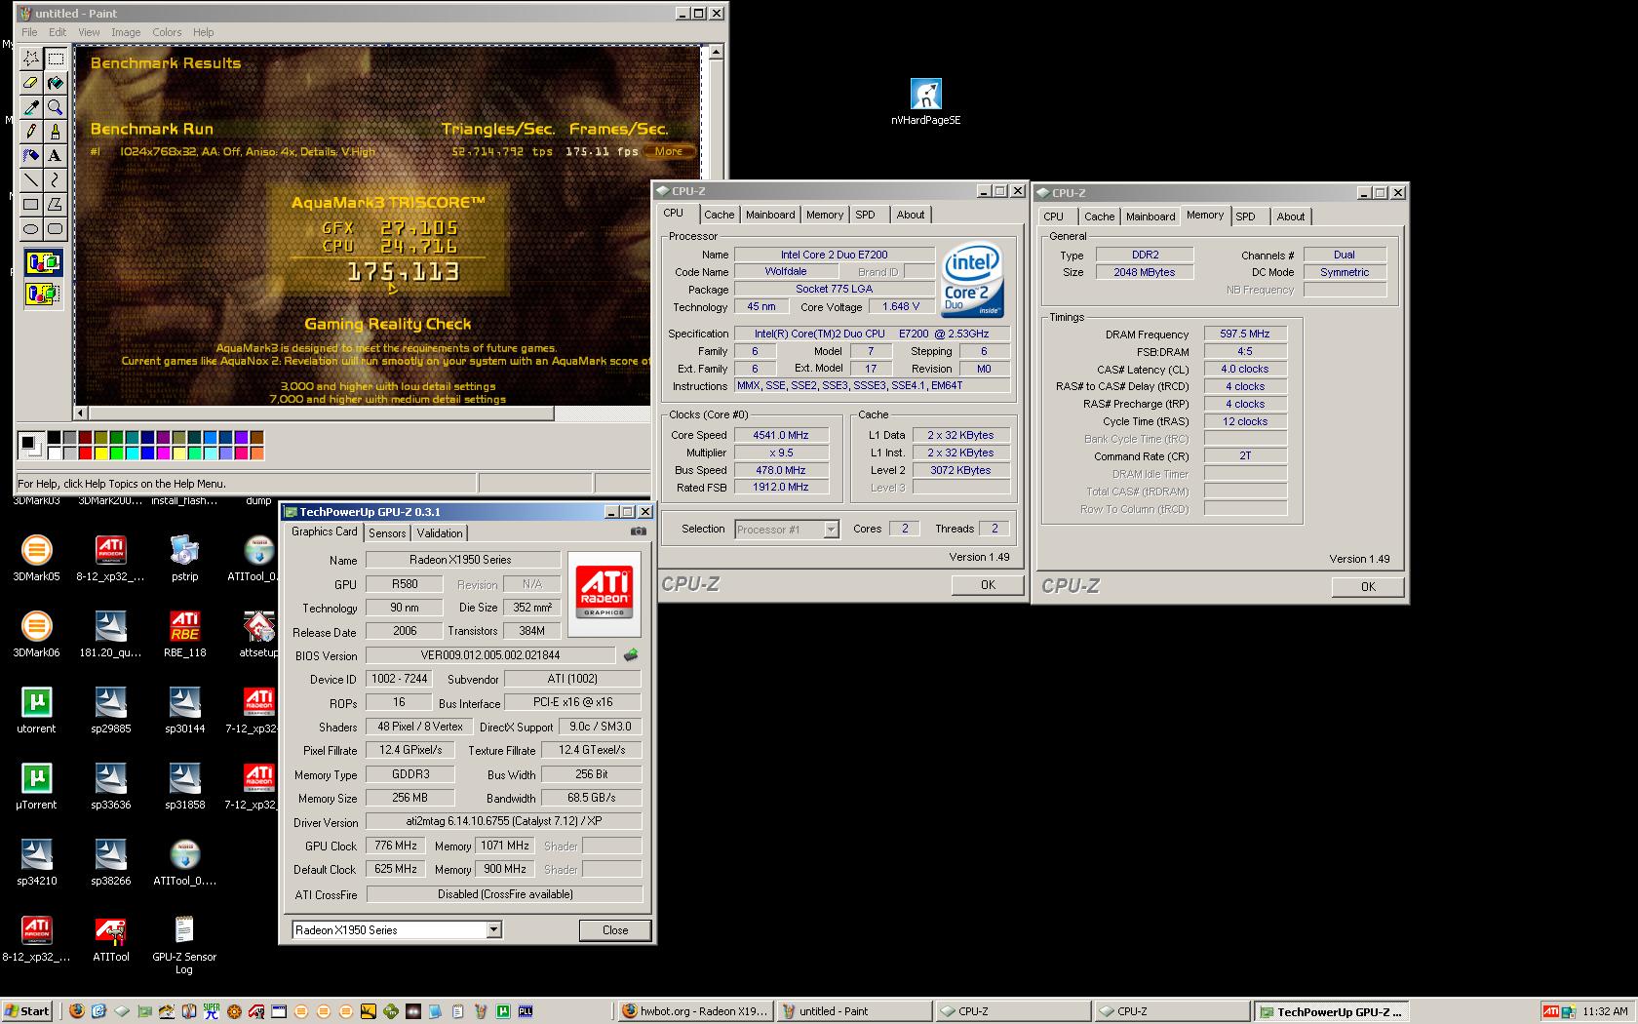Image resolution: width=1638 pixels, height=1024 pixels.
Task: Select the attsetup desktop icon
Action: 258,634
